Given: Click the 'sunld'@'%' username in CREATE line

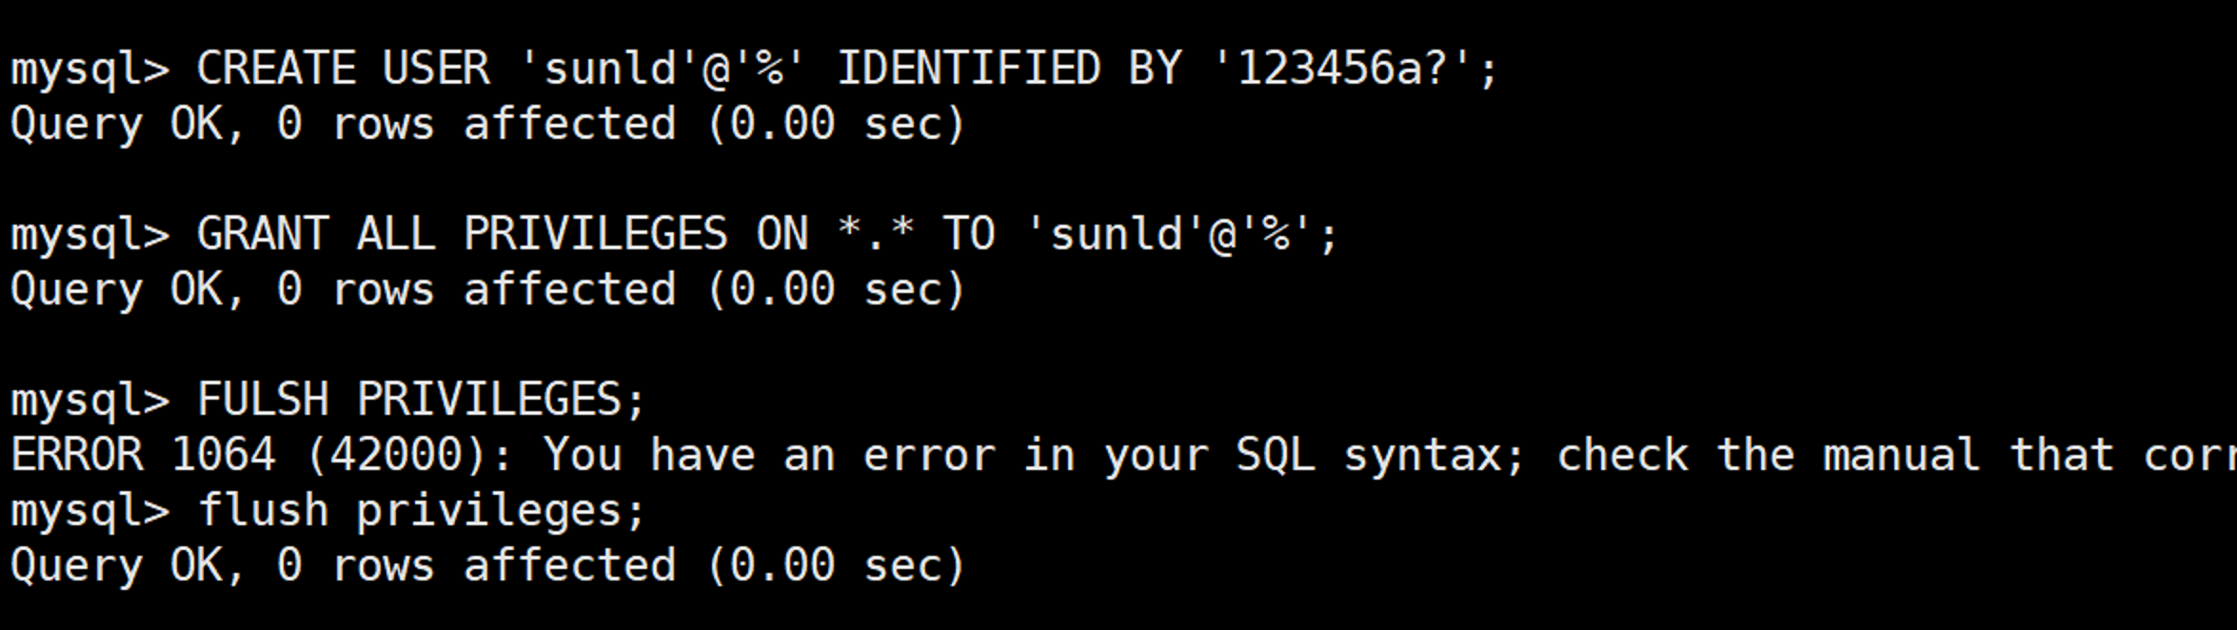Looking at the screenshot, I should [x=663, y=69].
